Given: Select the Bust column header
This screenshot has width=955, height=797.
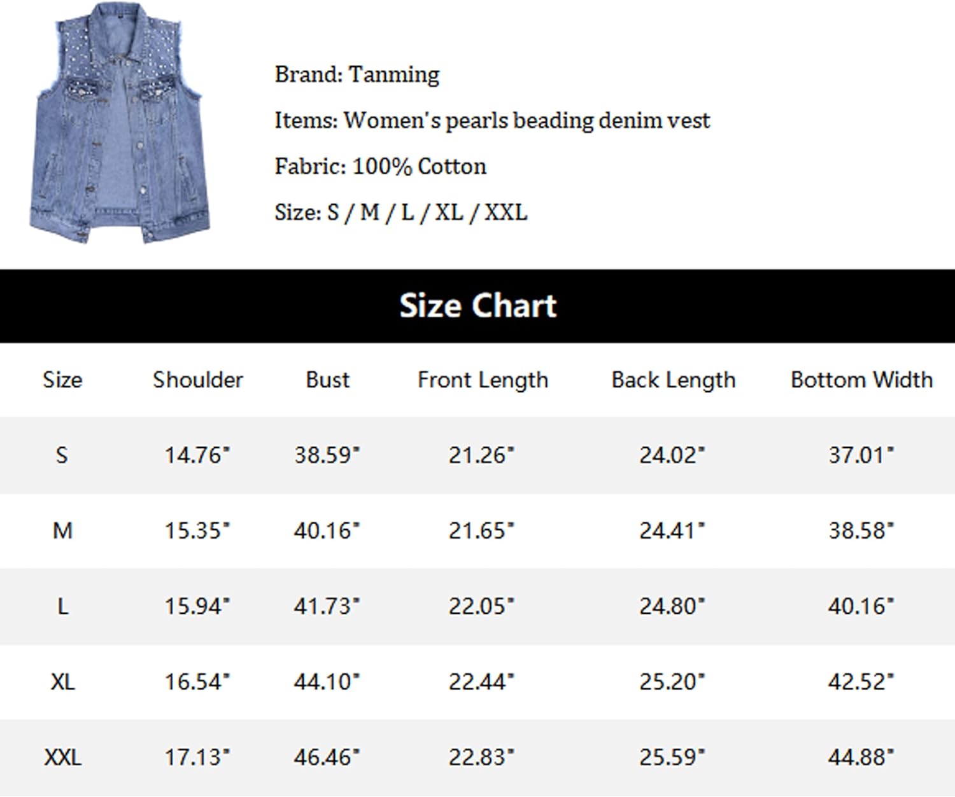Looking at the screenshot, I should click(x=327, y=380).
